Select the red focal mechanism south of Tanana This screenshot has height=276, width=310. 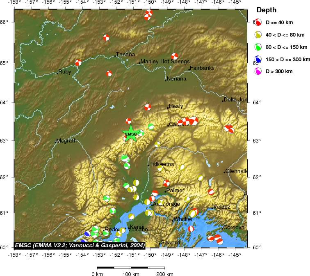pos(109,74)
